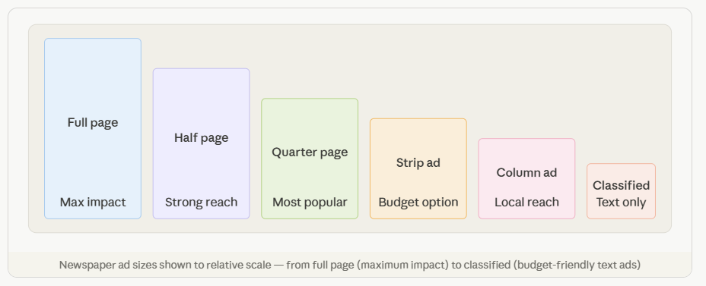Click the 'Text only' caption
This screenshot has width=706, height=286.
[622, 202]
